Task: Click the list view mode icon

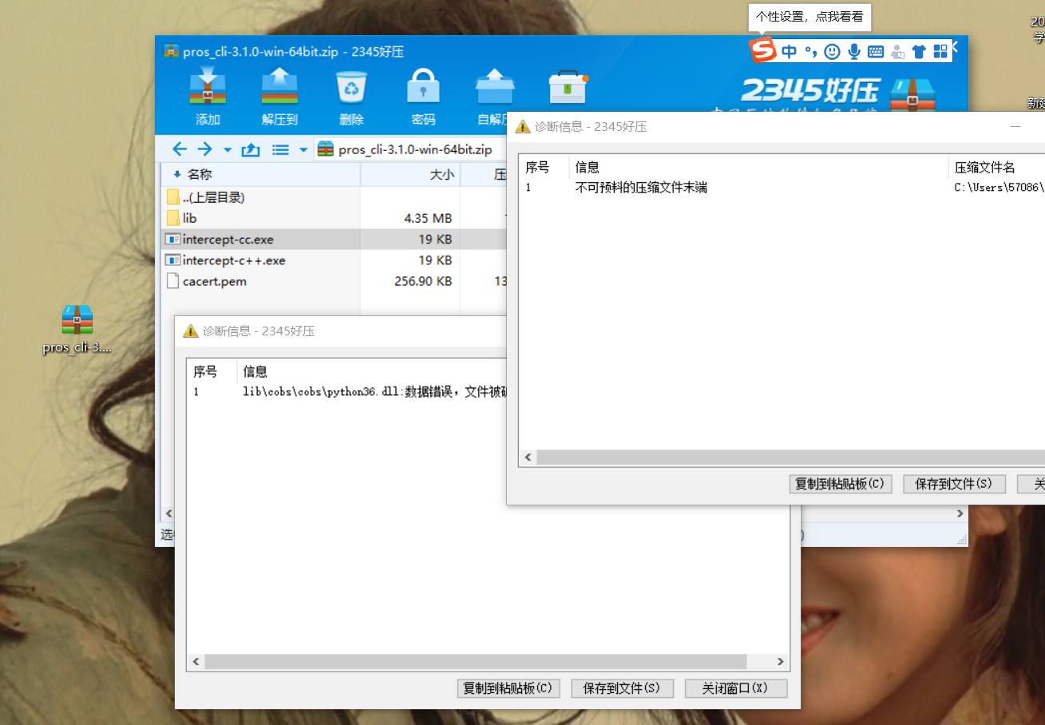Action: 280,149
